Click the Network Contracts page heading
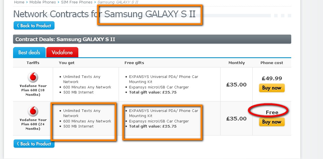The height and width of the screenshot is (159, 323). point(104,14)
